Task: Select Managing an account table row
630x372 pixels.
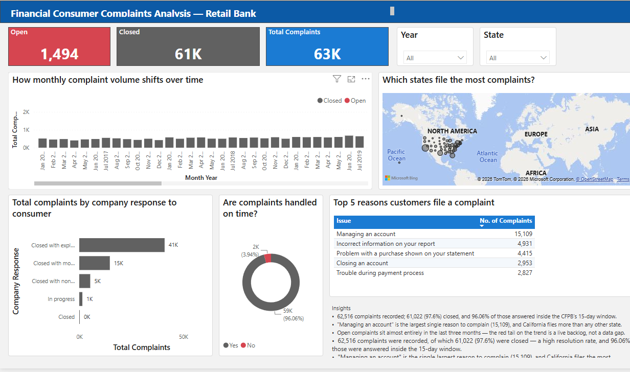Action: tap(434, 234)
